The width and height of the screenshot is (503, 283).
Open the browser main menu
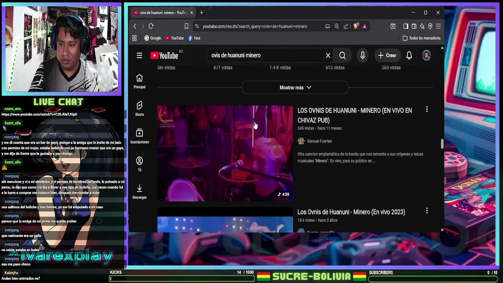tap(439, 26)
